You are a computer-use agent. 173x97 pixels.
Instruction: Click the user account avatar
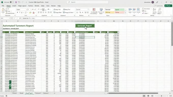click(153, 2)
